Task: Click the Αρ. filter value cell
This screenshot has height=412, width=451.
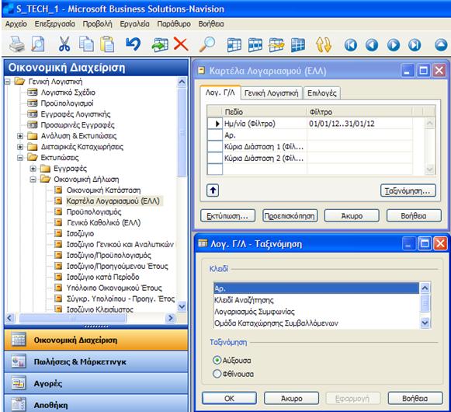Action: [x=359, y=135]
